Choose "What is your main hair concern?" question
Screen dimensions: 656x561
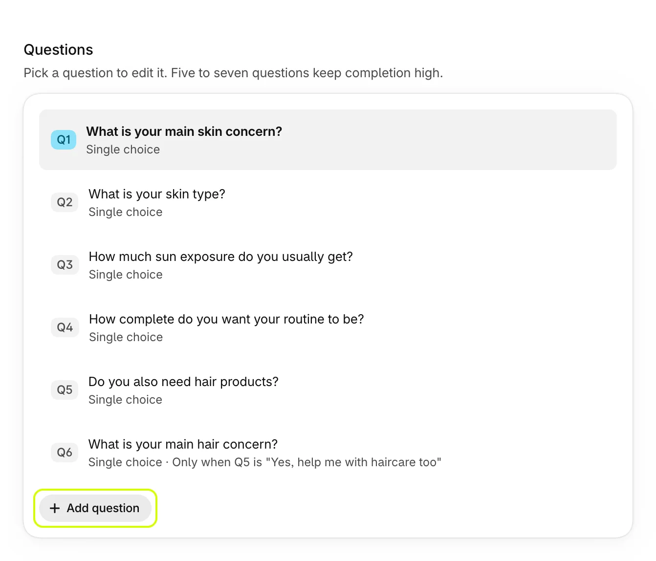pyautogui.click(x=328, y=453)
